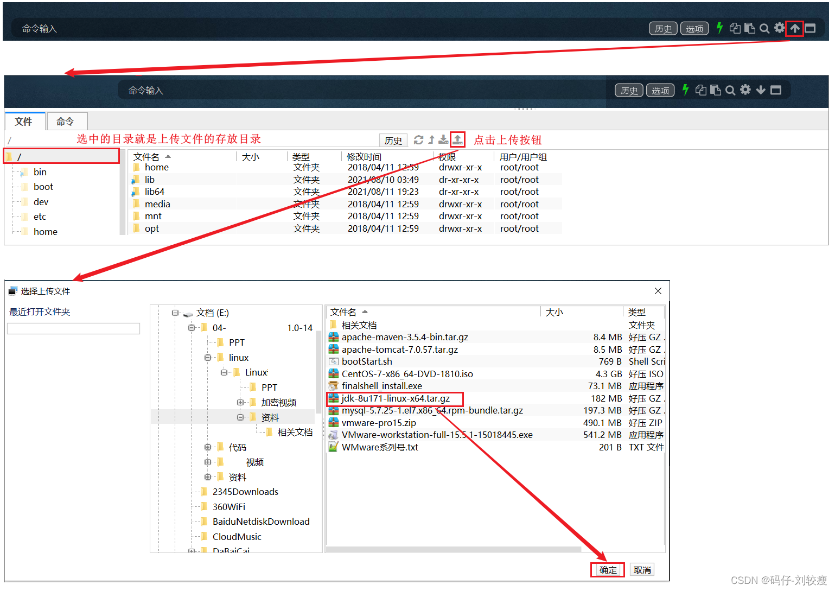Image resolution: width=835 pixels, height=591 pixels.
Task: Click the window icon beside the up-arrow icon
Action: point(810,28)
